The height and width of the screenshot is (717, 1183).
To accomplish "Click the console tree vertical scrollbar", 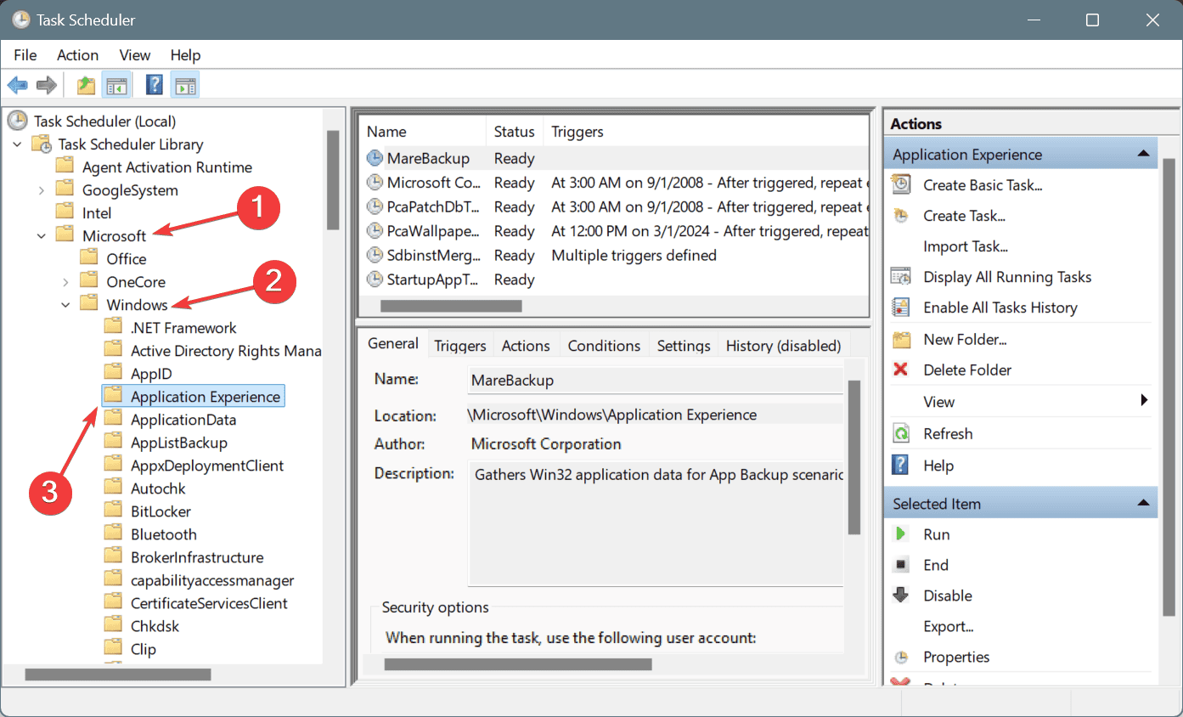I will (333, 180).
